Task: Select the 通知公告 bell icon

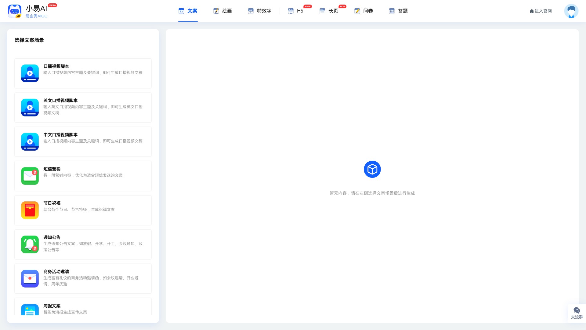Action: [x=30, y=244]
